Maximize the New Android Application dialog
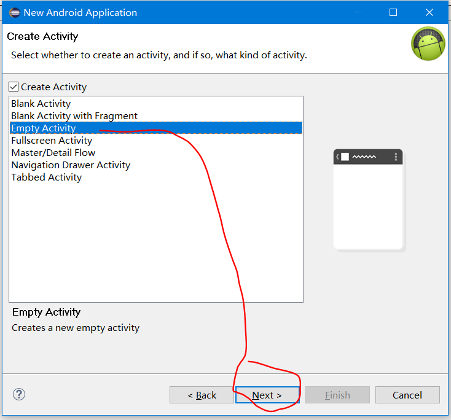This screenshot has height=420, width=451. 393,12
